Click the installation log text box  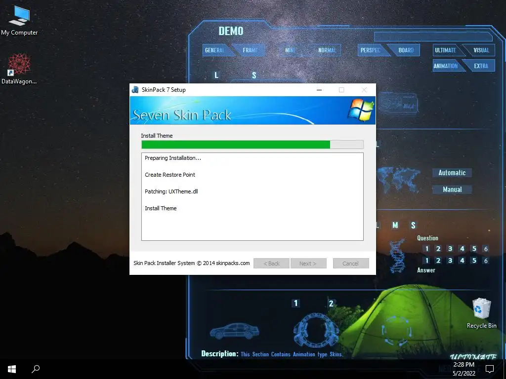(x=253, y=196)
